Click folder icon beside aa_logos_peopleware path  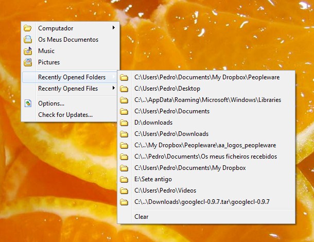tap(124, 145)
